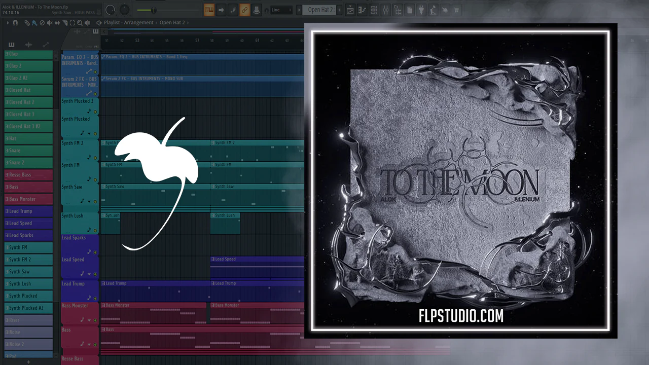
Task: Click the speaker icon before Playlist breadcrumb
Action: tap(98, 23)
